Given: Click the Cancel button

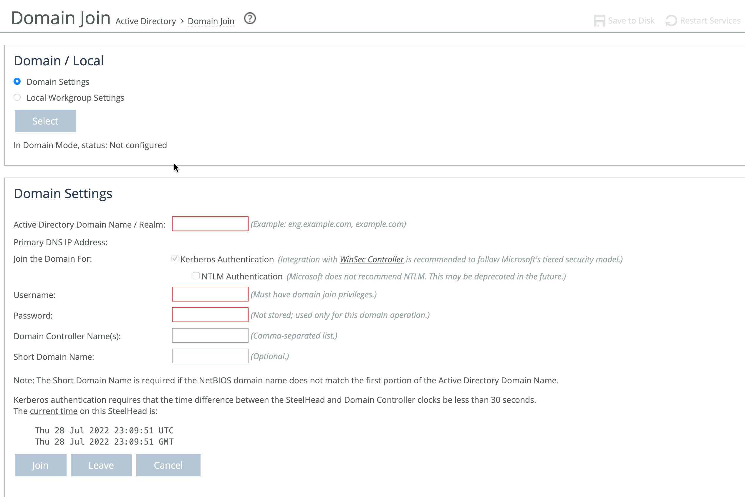Looking at the screenshot, I should (168, 465).
